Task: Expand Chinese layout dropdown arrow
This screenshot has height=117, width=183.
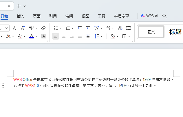Action: tap(101, 28)
